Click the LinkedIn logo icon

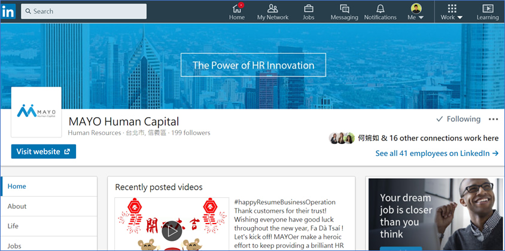(x=8, y=12)
